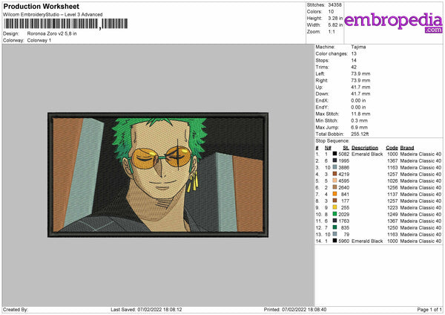This screenshot has height=315, width=445.
Task: Click the 'N#' column header
Action: 328,148
